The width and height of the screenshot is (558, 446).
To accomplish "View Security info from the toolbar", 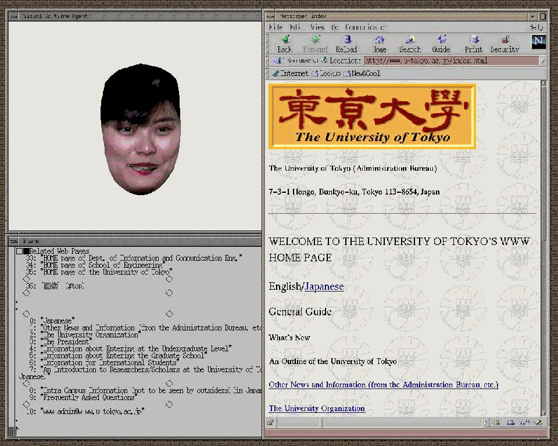I will [505, 44].
